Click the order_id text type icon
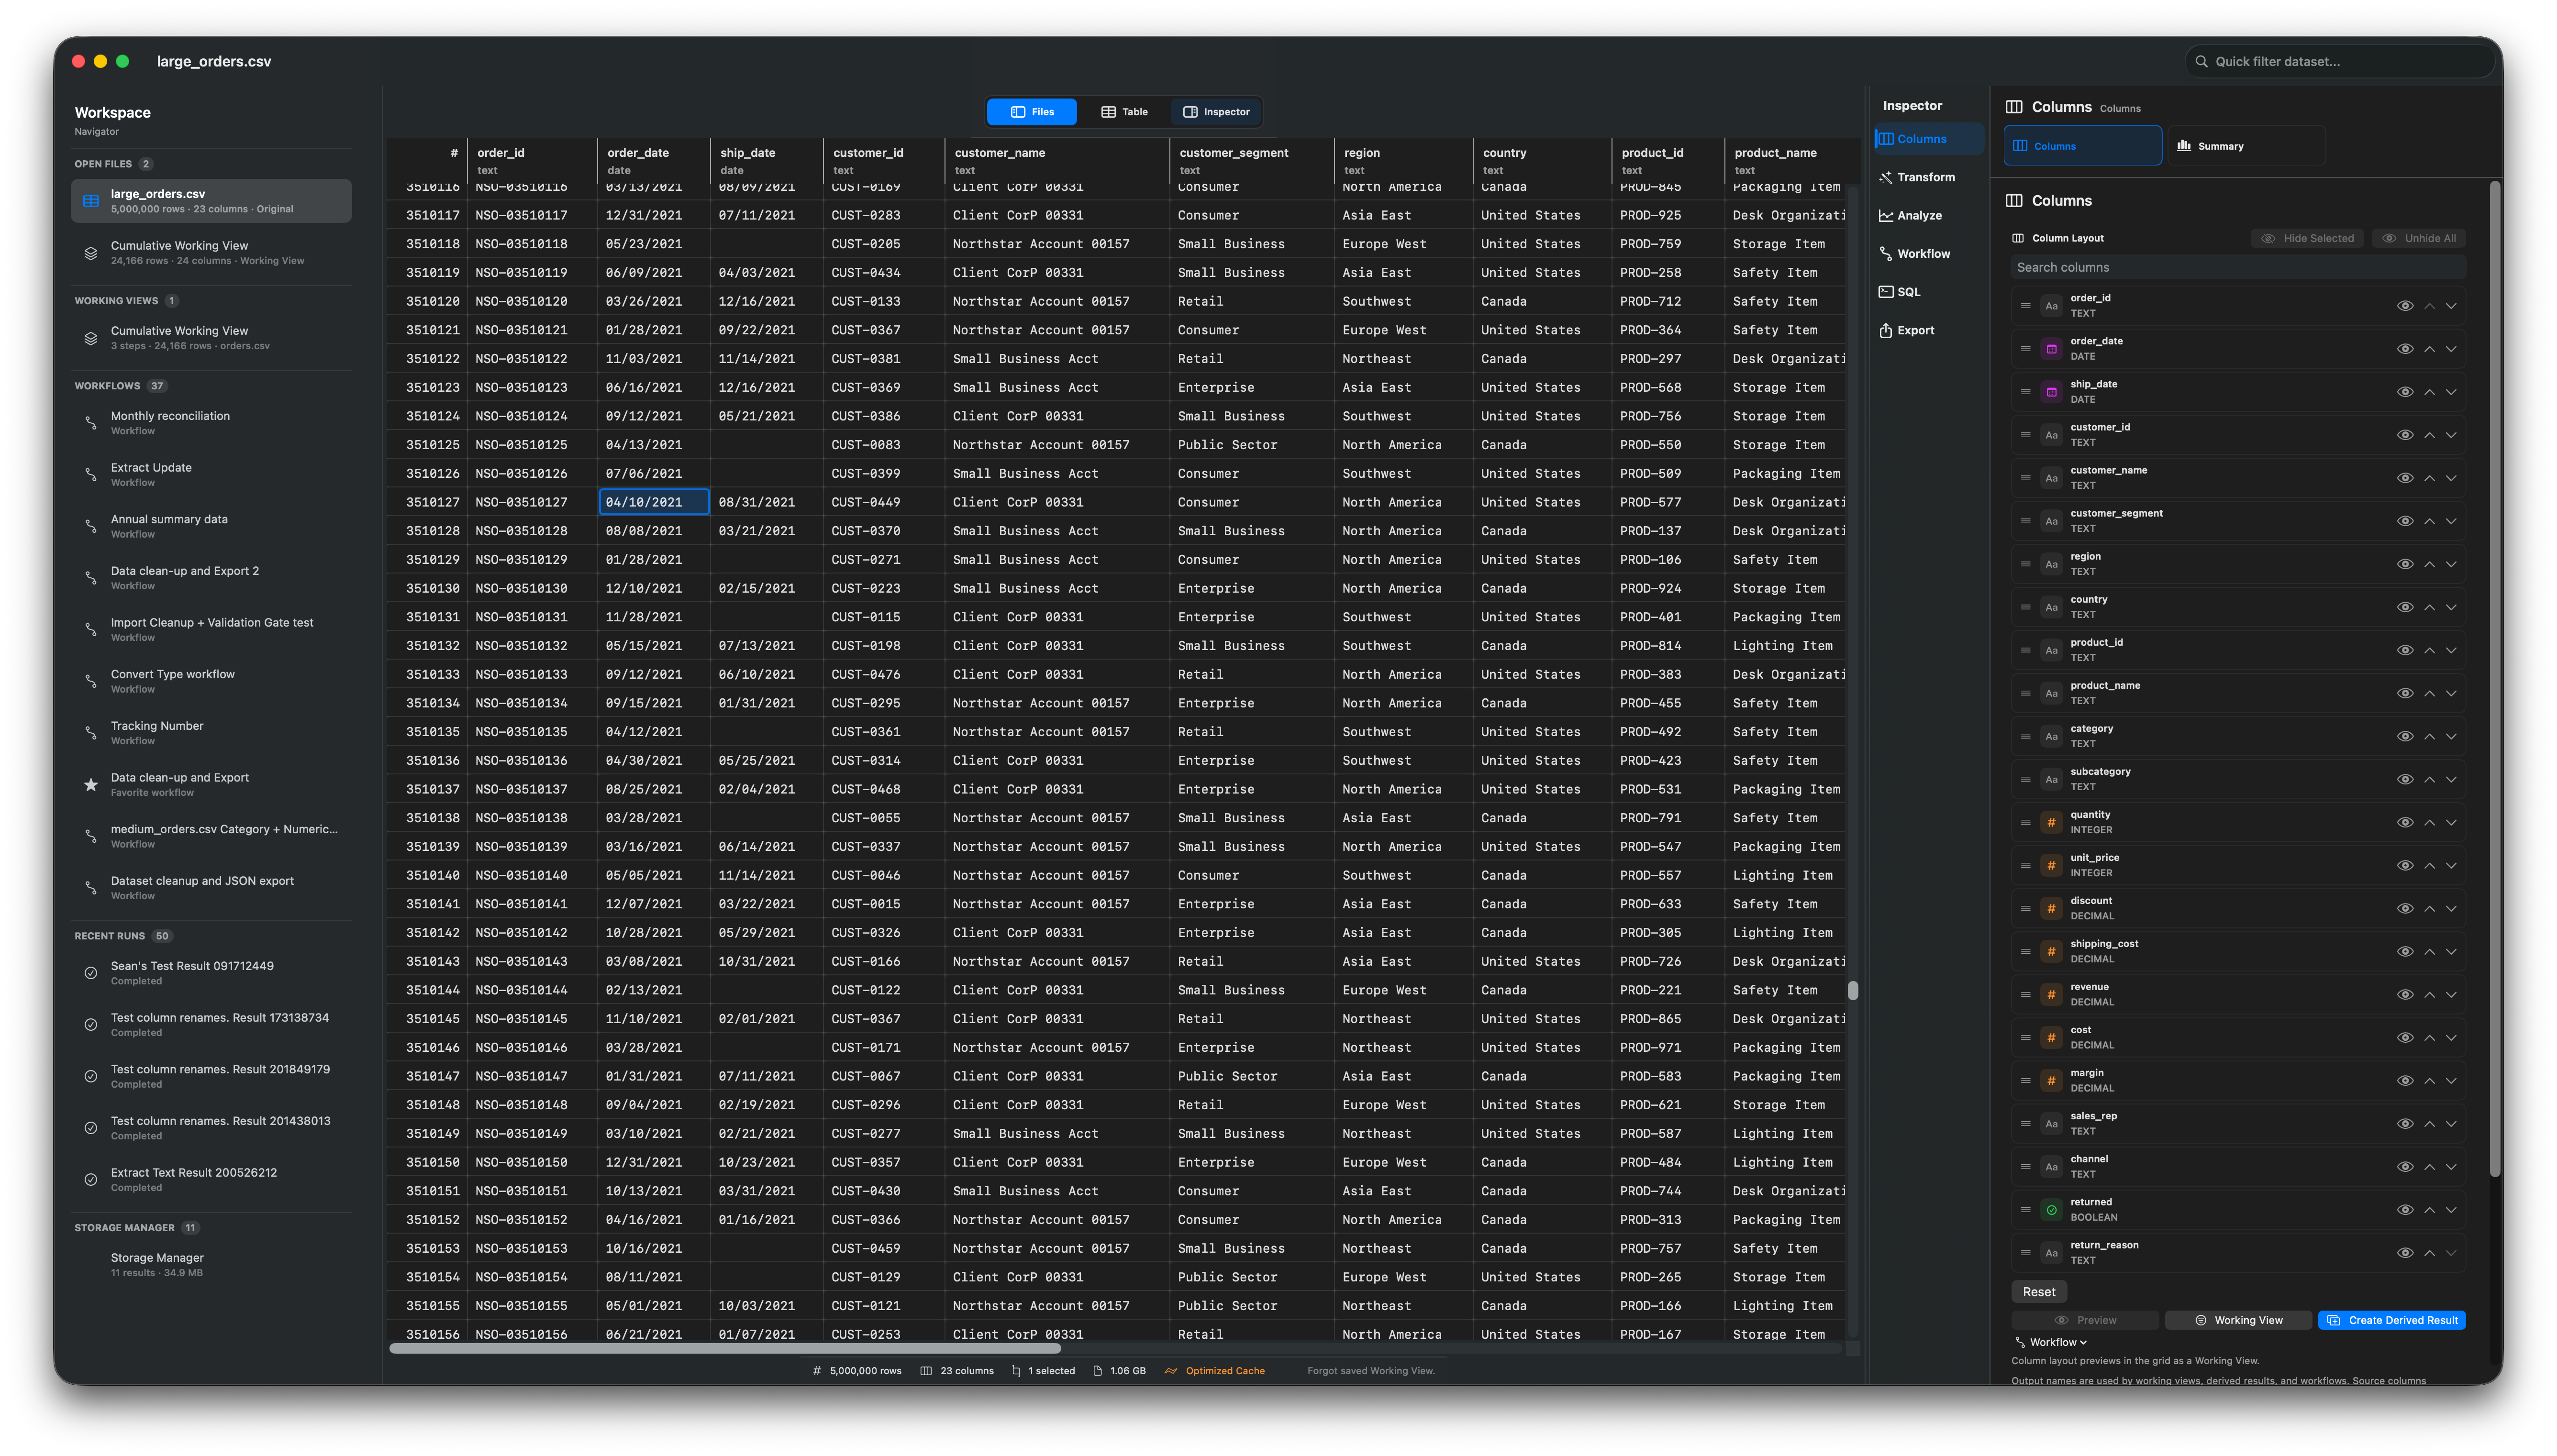The image size is (2557, 1456). [x=2051, y=306]
